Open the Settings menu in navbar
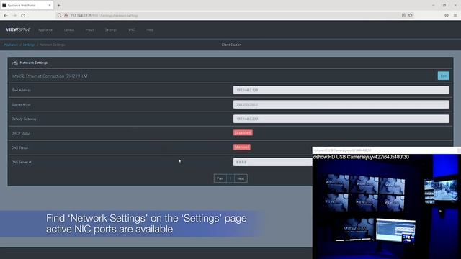The height and width of the screenshot is (259, 461). coord(110,30)
